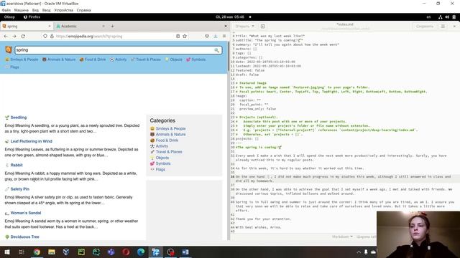Open Travel & Places in blue header

pyautogui.click(x=146, y=59)
